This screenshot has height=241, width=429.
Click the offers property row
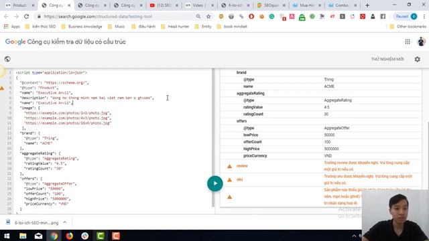320,121
